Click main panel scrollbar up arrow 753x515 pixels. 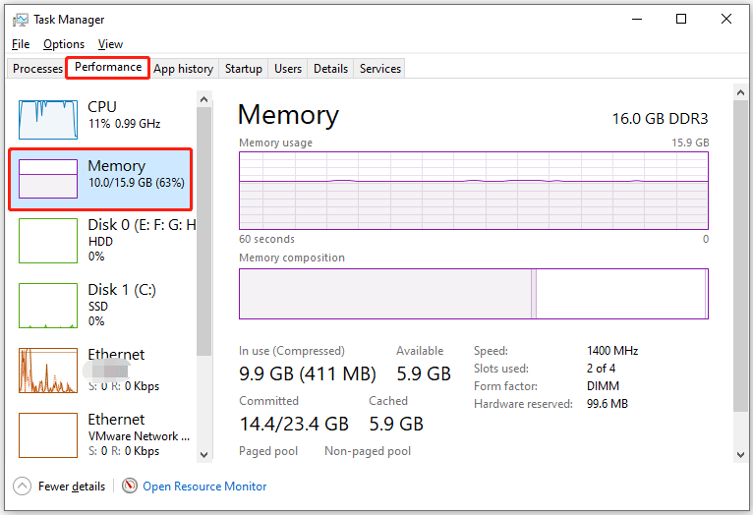[x=740, y=92]
